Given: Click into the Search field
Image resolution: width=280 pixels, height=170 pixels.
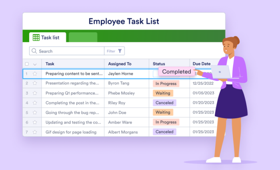Looking at the screenshot, I should point(67,51).
